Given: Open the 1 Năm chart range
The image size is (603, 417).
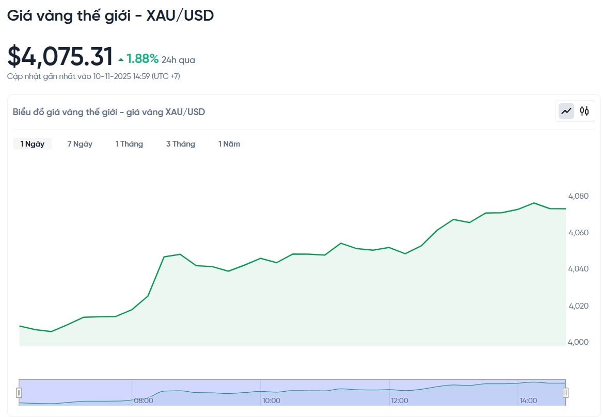Looking at the screenshot, I should (x=229, y=144).
